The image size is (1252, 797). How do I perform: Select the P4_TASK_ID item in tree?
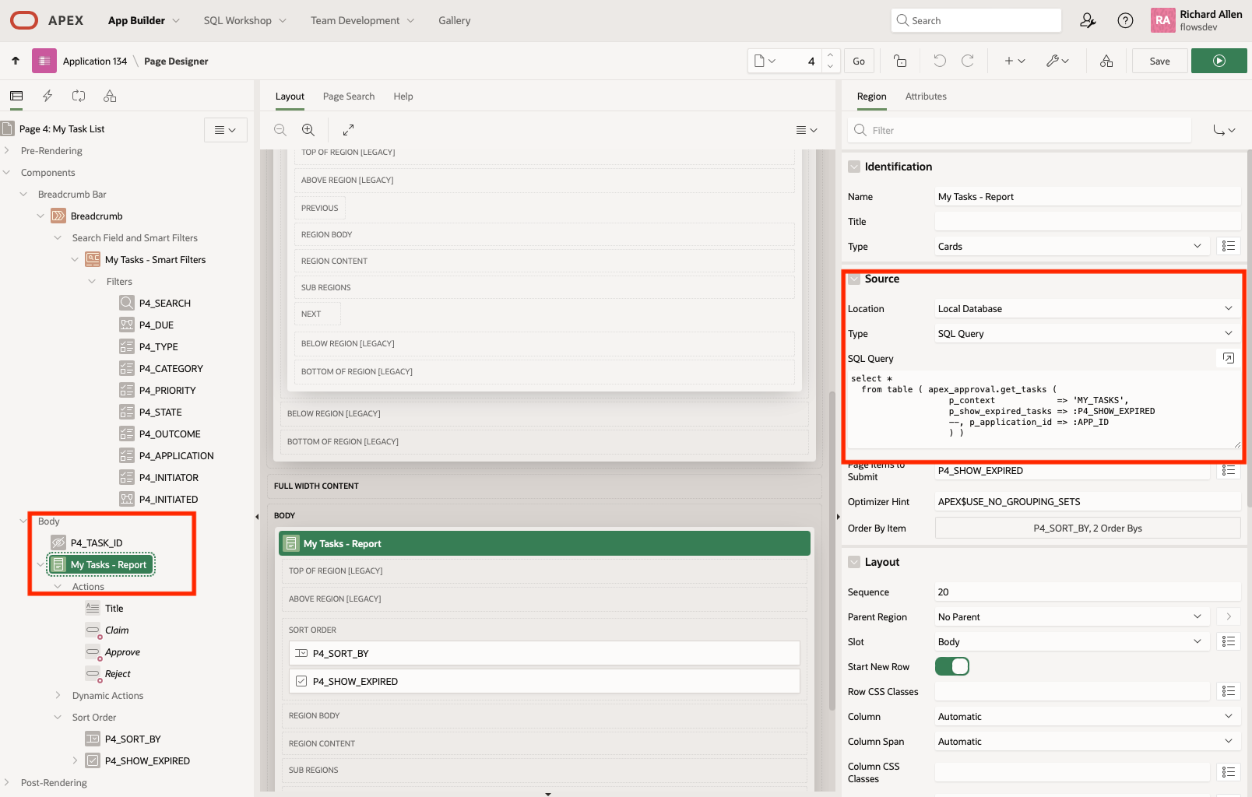[97, 543]
